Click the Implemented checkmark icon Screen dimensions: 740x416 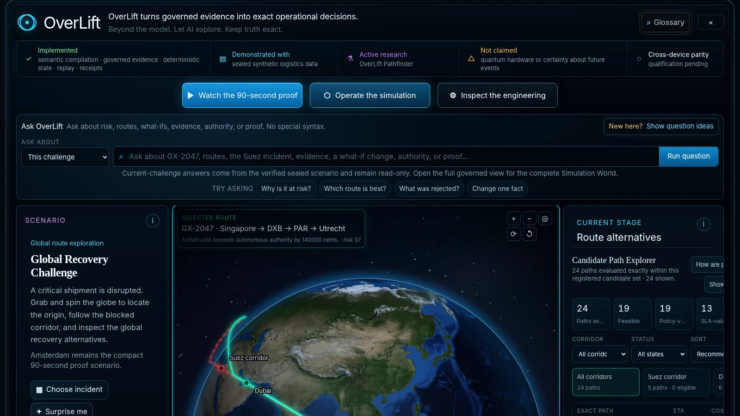pos(29,59)
